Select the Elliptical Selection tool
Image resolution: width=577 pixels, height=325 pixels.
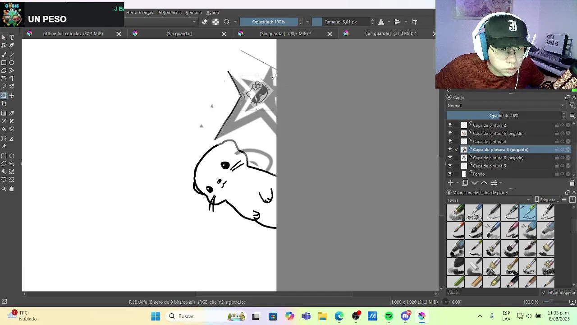tap(12, 156)
